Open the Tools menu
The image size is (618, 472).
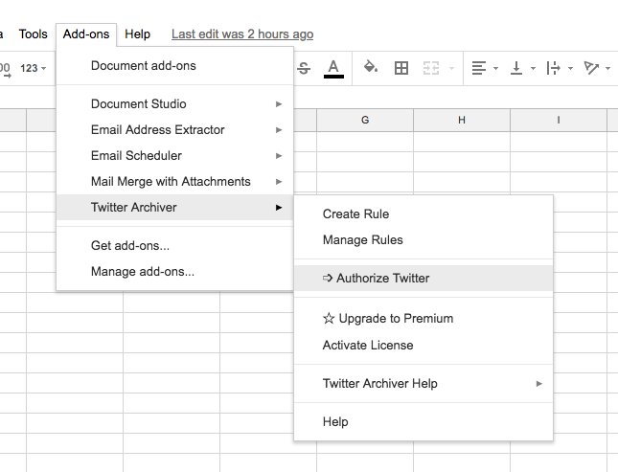pos(34,34)
